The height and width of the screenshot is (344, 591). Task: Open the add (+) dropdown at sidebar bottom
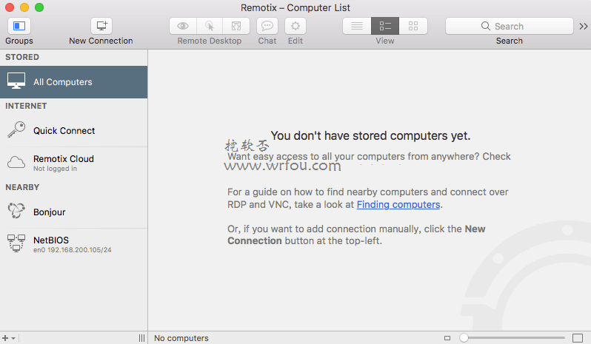coord(9,338)
